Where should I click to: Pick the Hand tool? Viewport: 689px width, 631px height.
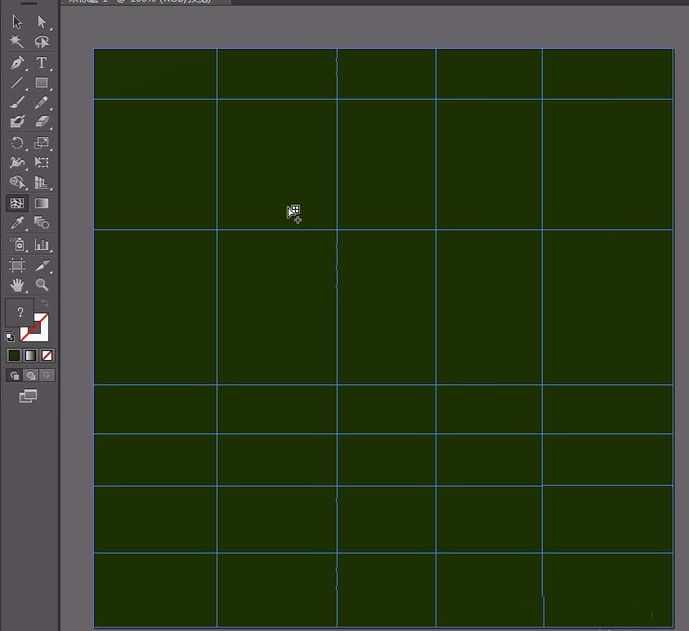tap(17, 285)
